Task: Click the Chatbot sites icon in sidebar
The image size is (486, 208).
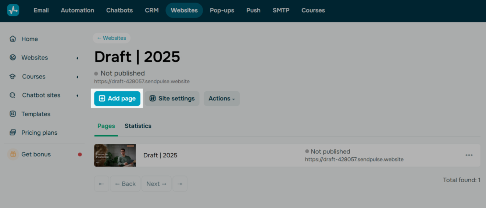Action: pos(13,95)
